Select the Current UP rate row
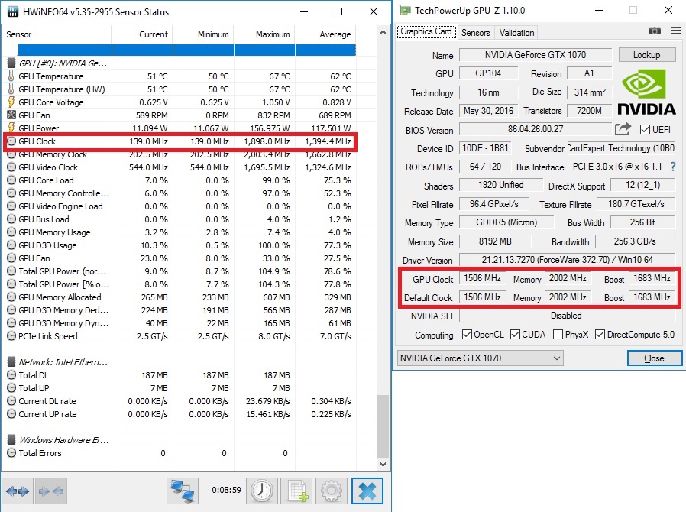The width and height of the screenshot is (686, 512). point(180,414)
